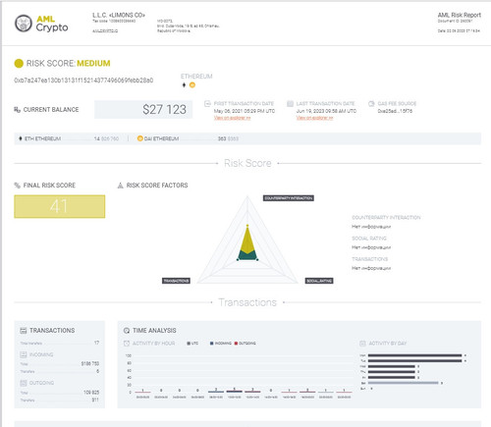Click the yellow final risk score 41 box
The image size is (491, 427).
[x=60, y=206]
